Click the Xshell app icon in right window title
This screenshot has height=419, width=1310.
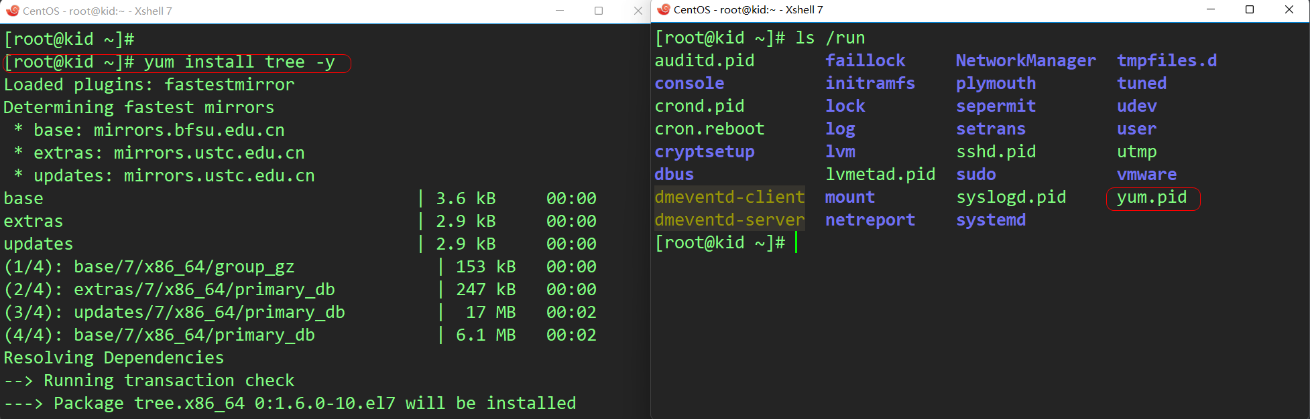point(664,9)
